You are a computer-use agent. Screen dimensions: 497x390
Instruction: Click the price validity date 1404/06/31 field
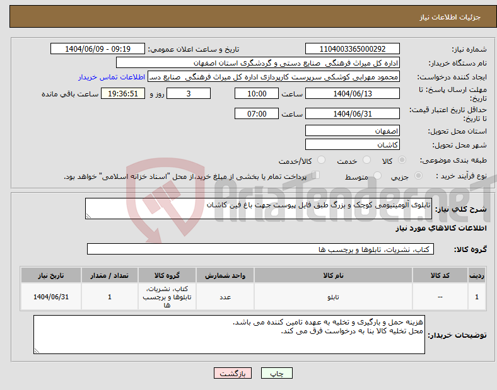click(x=352, y=113)
